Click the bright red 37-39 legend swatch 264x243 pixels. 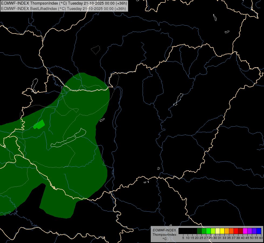236,231
